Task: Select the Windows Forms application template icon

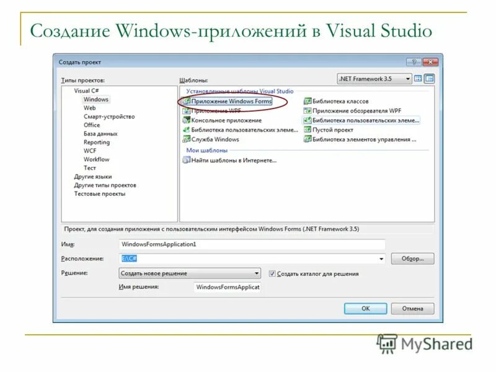Action: [x=187, y=101]
